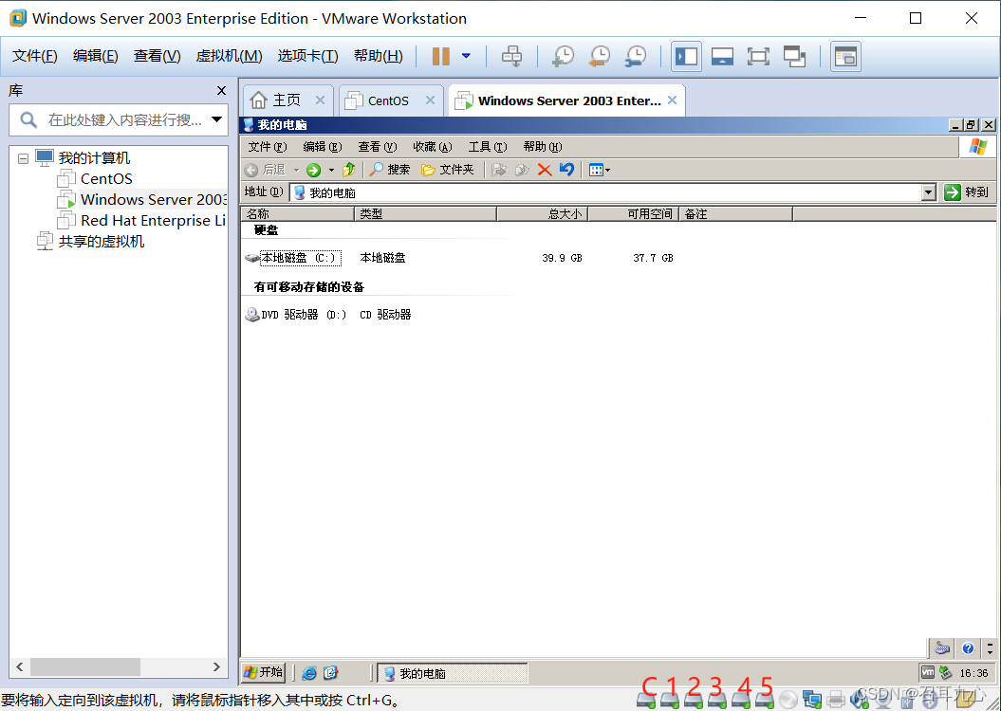Viewport: 1001px width, 711px height.
Task: Click the language bar keyboard icon
Action: [x=942, y=648]
